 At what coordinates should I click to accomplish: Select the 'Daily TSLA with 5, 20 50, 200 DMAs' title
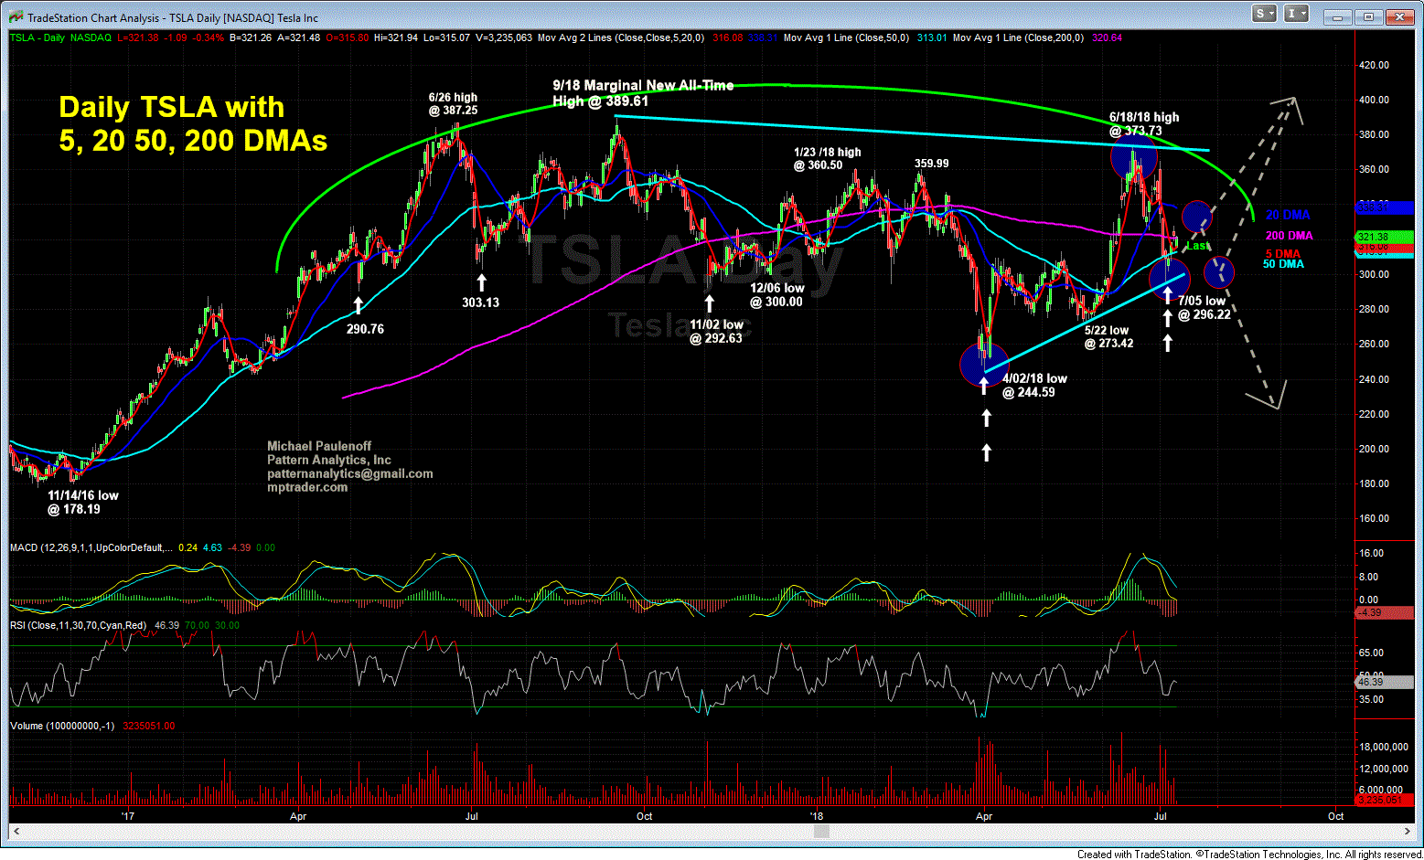193,123
